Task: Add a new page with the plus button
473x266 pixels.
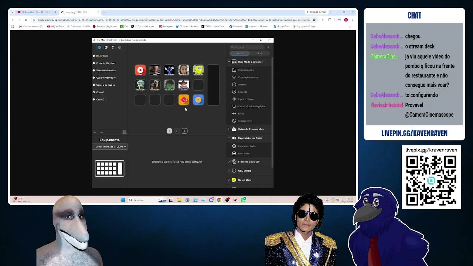Action: point(184,131)
